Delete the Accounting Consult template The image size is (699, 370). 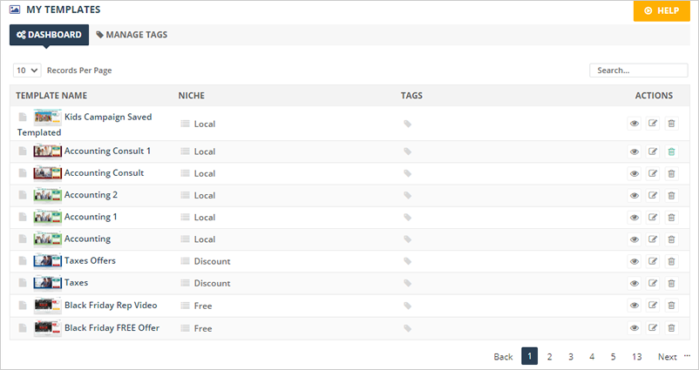[671, 173]
